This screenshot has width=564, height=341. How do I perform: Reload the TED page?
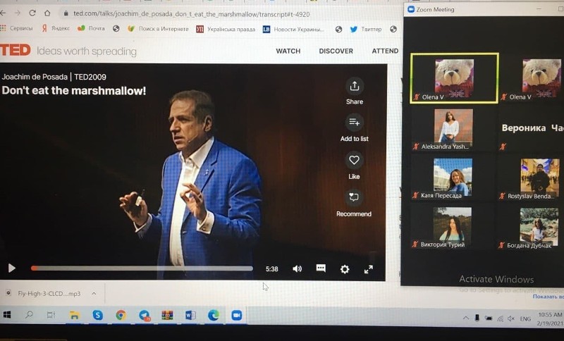click(32, 13)
